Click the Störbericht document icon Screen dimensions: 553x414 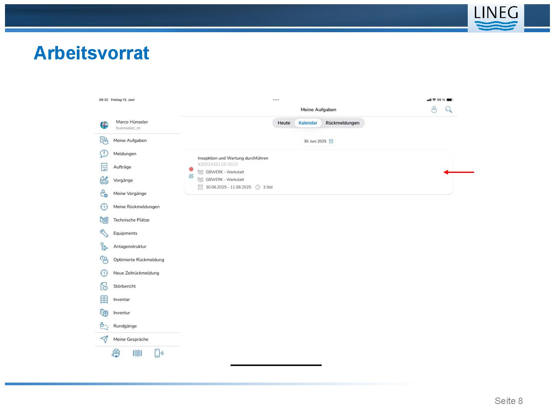click(x=104, y=286)
